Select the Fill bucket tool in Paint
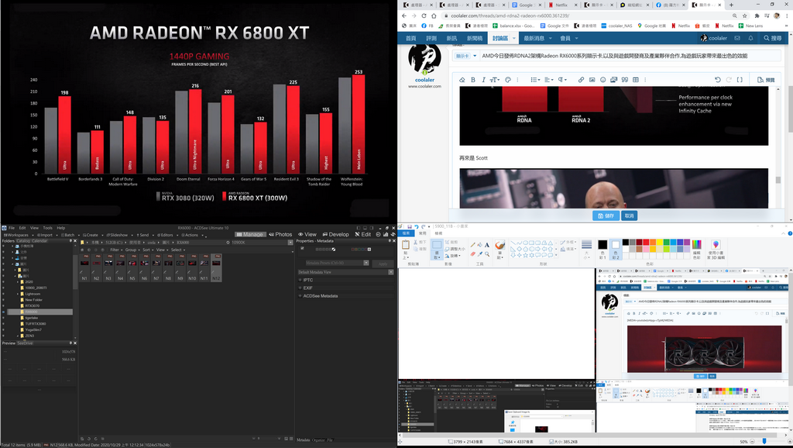This screenshot has width=793, height=448. coord(480,245)
